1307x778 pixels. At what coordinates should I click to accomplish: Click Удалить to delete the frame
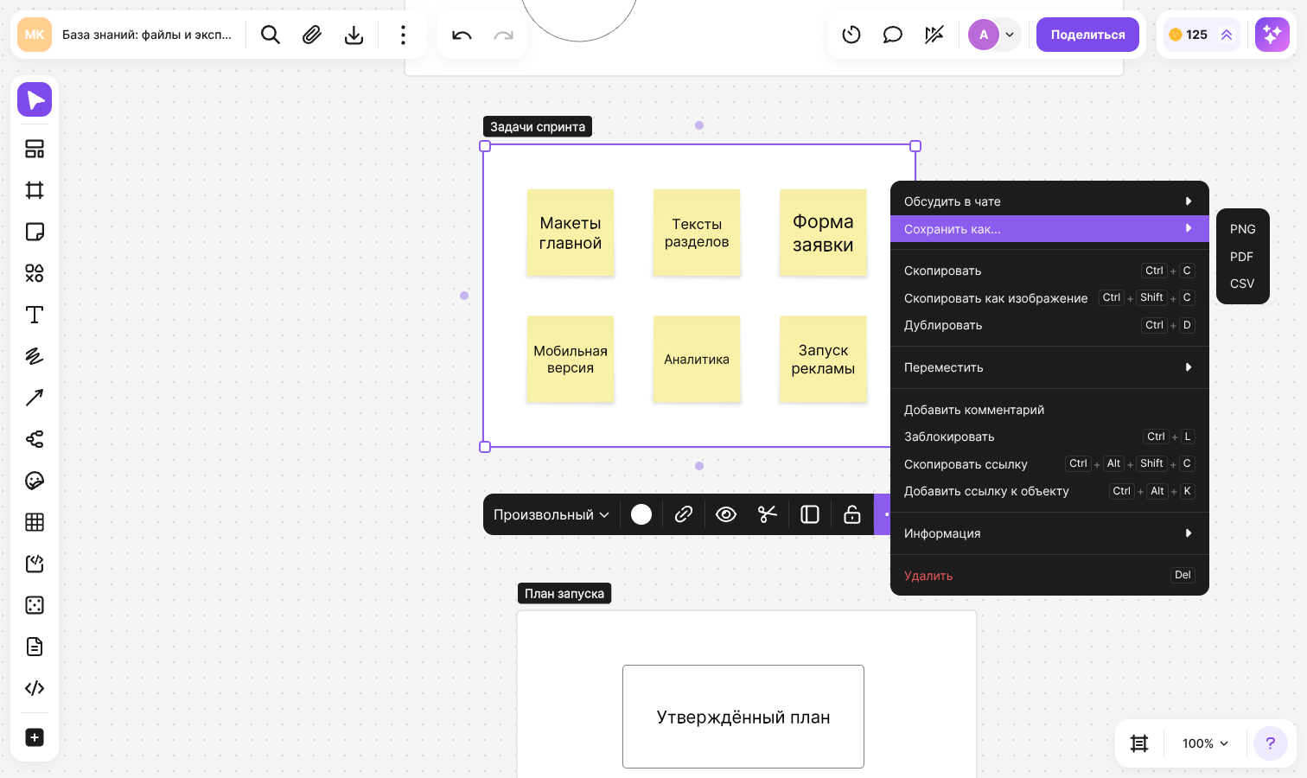pos(1049,576)
